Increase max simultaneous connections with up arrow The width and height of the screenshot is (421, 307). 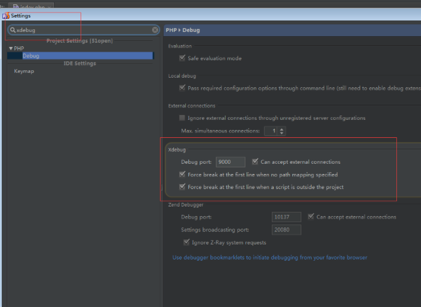click(281, 129)
